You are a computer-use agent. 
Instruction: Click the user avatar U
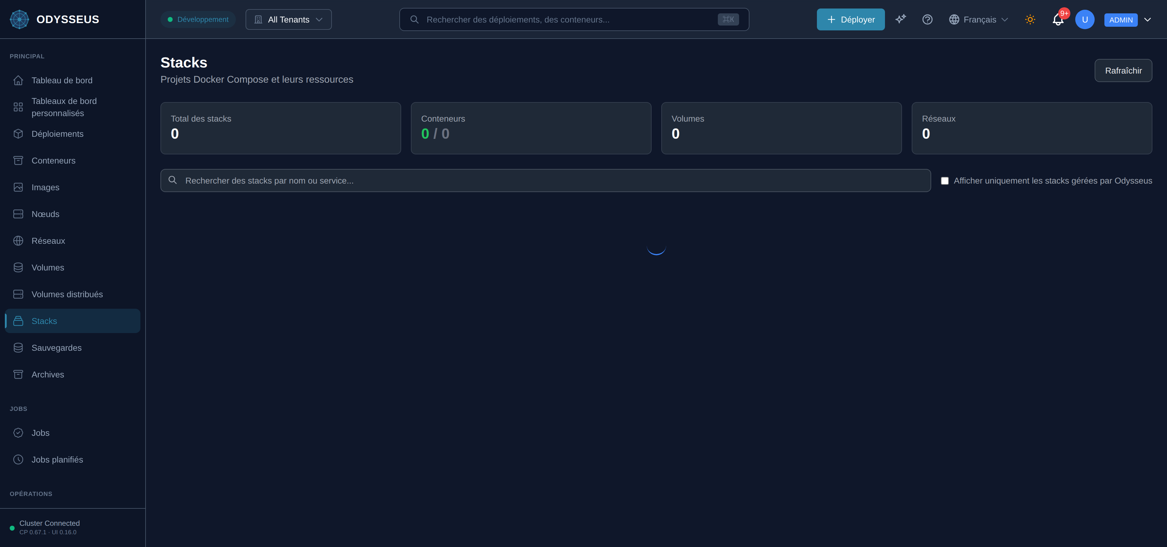coord(1085,19)
